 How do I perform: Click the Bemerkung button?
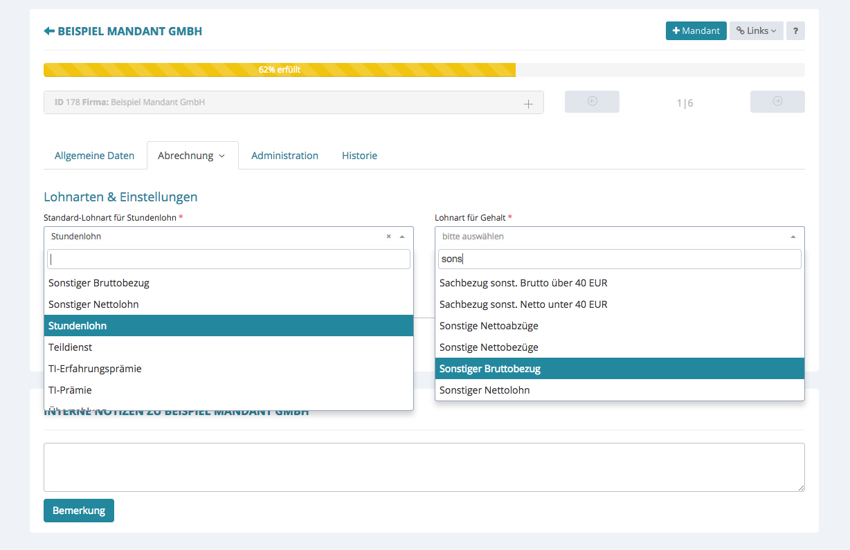(78, 511)
